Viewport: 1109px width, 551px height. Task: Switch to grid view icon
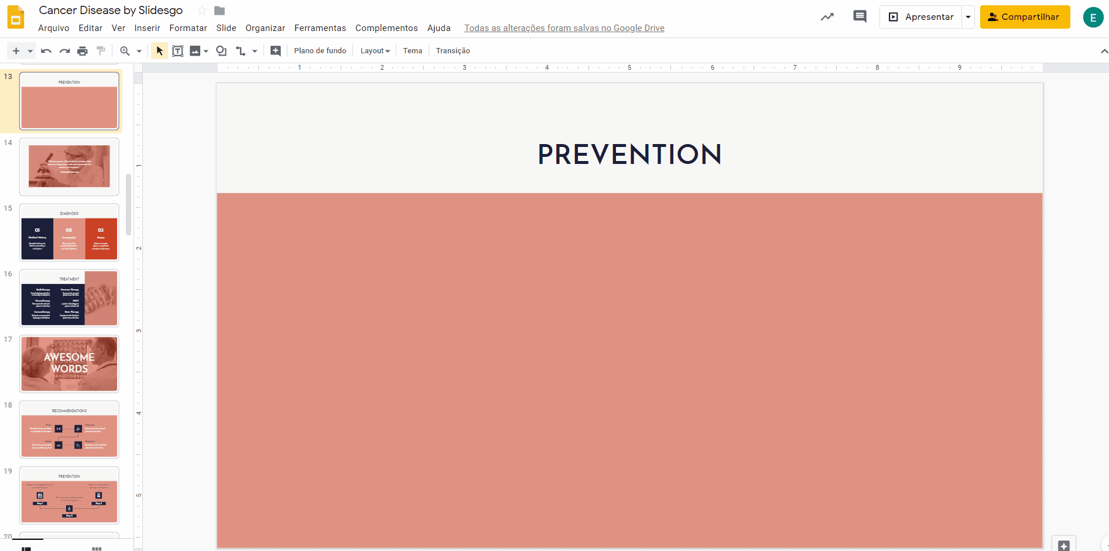(x=97, y=548)
